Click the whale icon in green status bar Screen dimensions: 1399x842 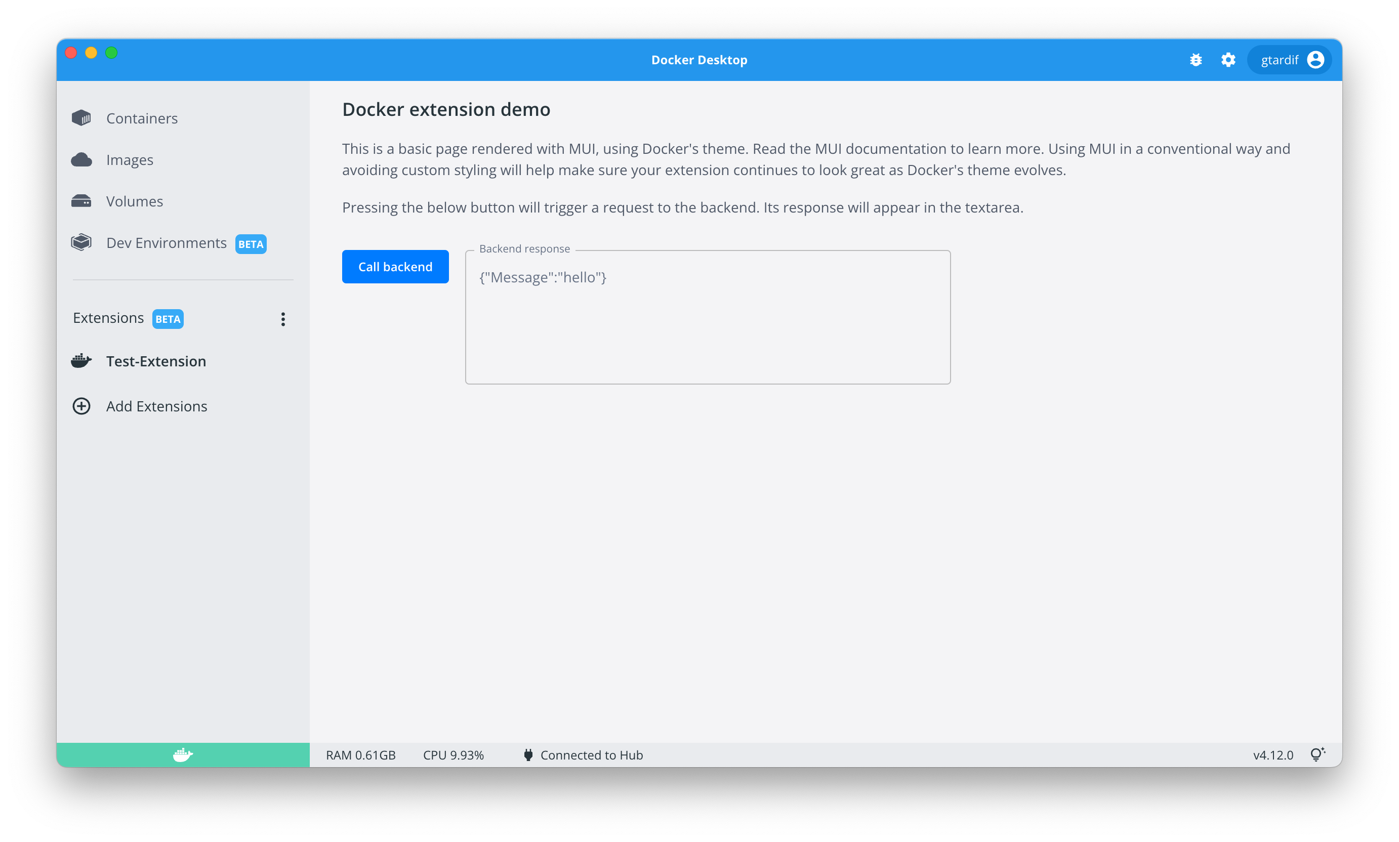pos(183,754)
